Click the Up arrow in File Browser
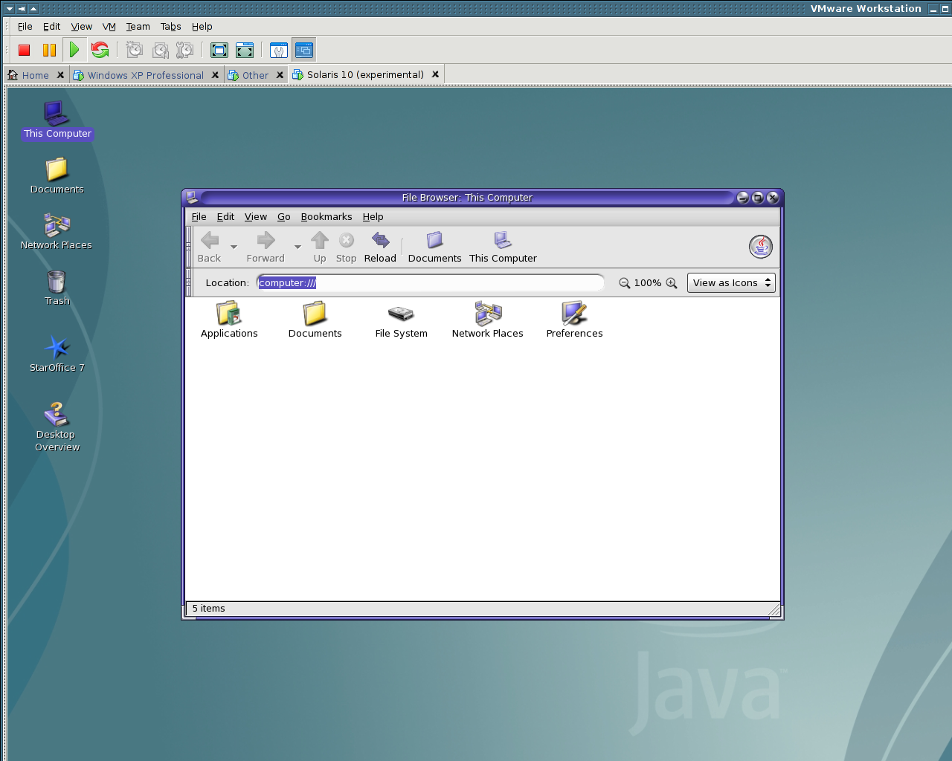This screenshot has height=761, width=952. [320, 247]
